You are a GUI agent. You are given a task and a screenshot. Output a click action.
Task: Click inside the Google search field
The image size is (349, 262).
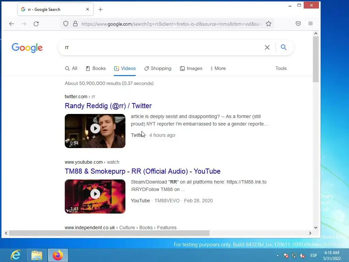pos(163,47)
